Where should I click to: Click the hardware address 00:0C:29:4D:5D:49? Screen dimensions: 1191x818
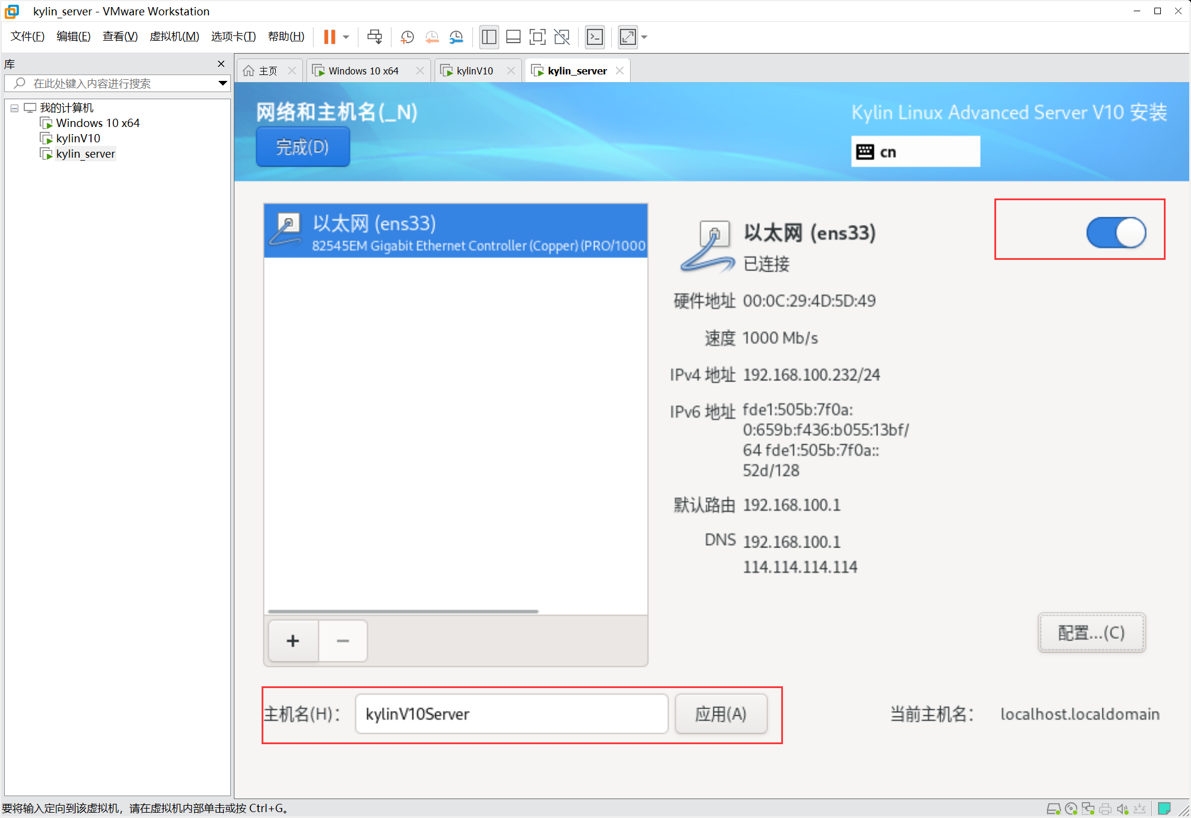point(809,301)
